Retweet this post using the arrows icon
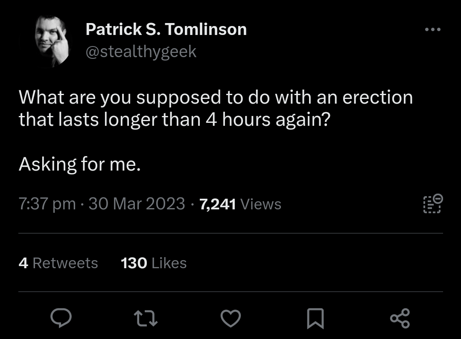This screenshot has width=461, height=339. [x=146, y=318]
